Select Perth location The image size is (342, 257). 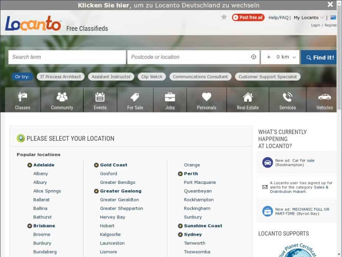(x=191, y=174)
